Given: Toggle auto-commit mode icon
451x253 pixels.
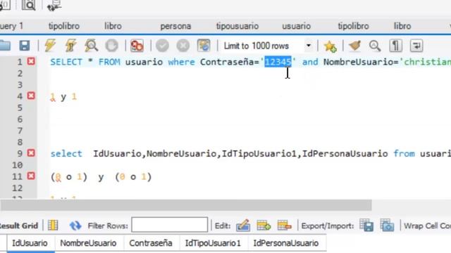Looking at the screenshot, I should pos(204,46).
